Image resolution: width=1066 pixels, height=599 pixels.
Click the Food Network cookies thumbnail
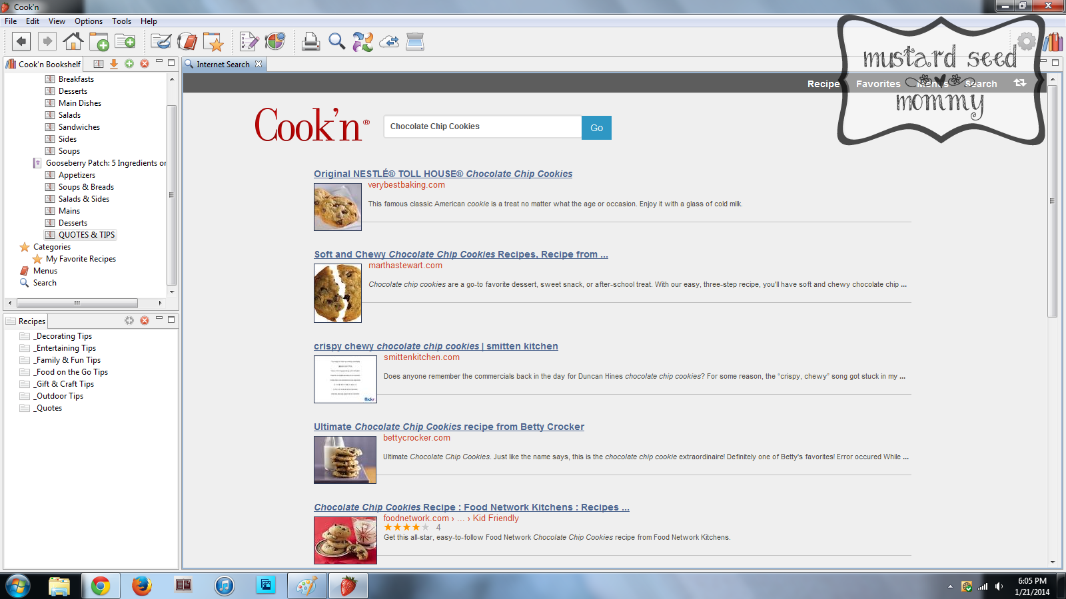coord(345,540)
